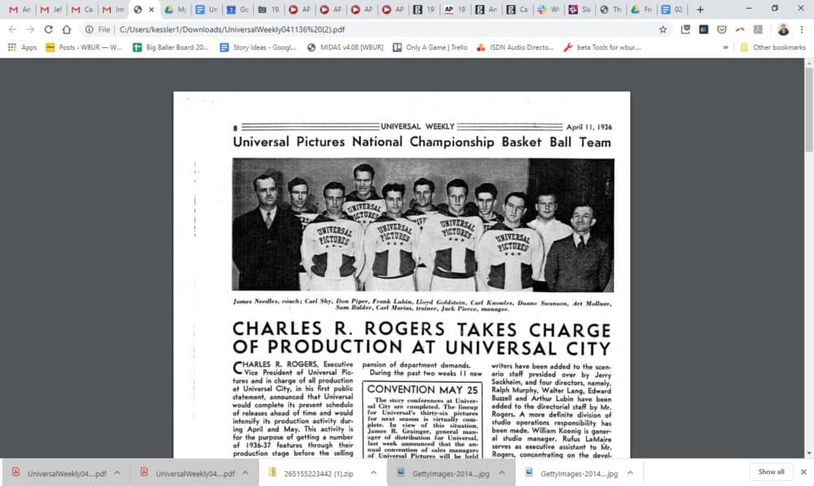Switch to the Google Drive 'Fri' tab
The height and width of the screenshot is (486, 814).
click(641, 9)
